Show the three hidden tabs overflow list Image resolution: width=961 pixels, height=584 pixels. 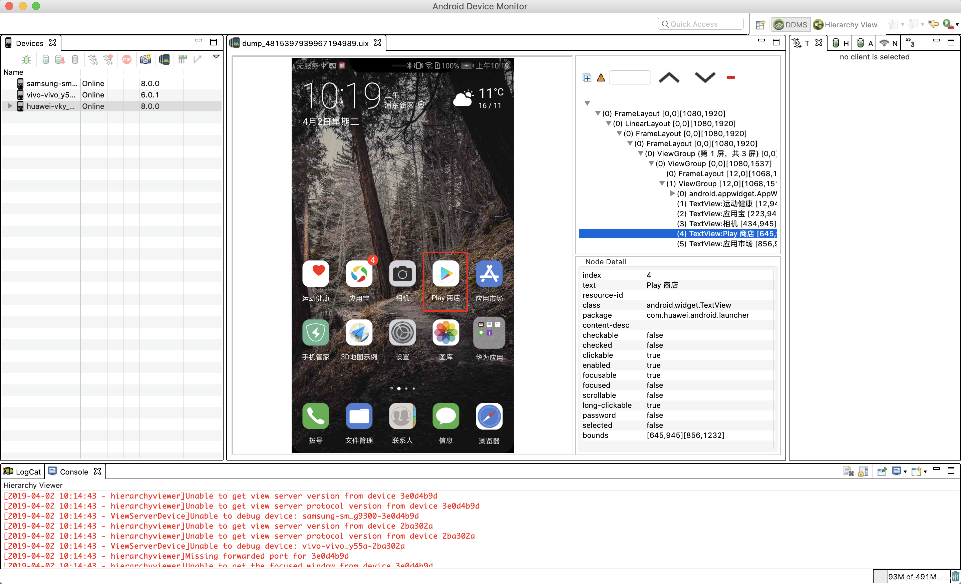[x=910, y=42]
